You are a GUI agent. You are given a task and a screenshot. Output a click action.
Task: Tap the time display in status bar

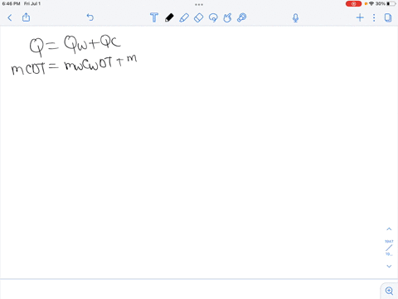point(11,3)
